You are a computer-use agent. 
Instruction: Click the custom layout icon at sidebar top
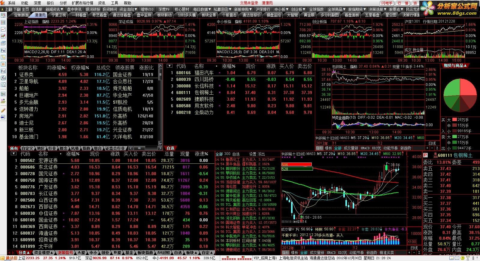click(x=3, y=16)
